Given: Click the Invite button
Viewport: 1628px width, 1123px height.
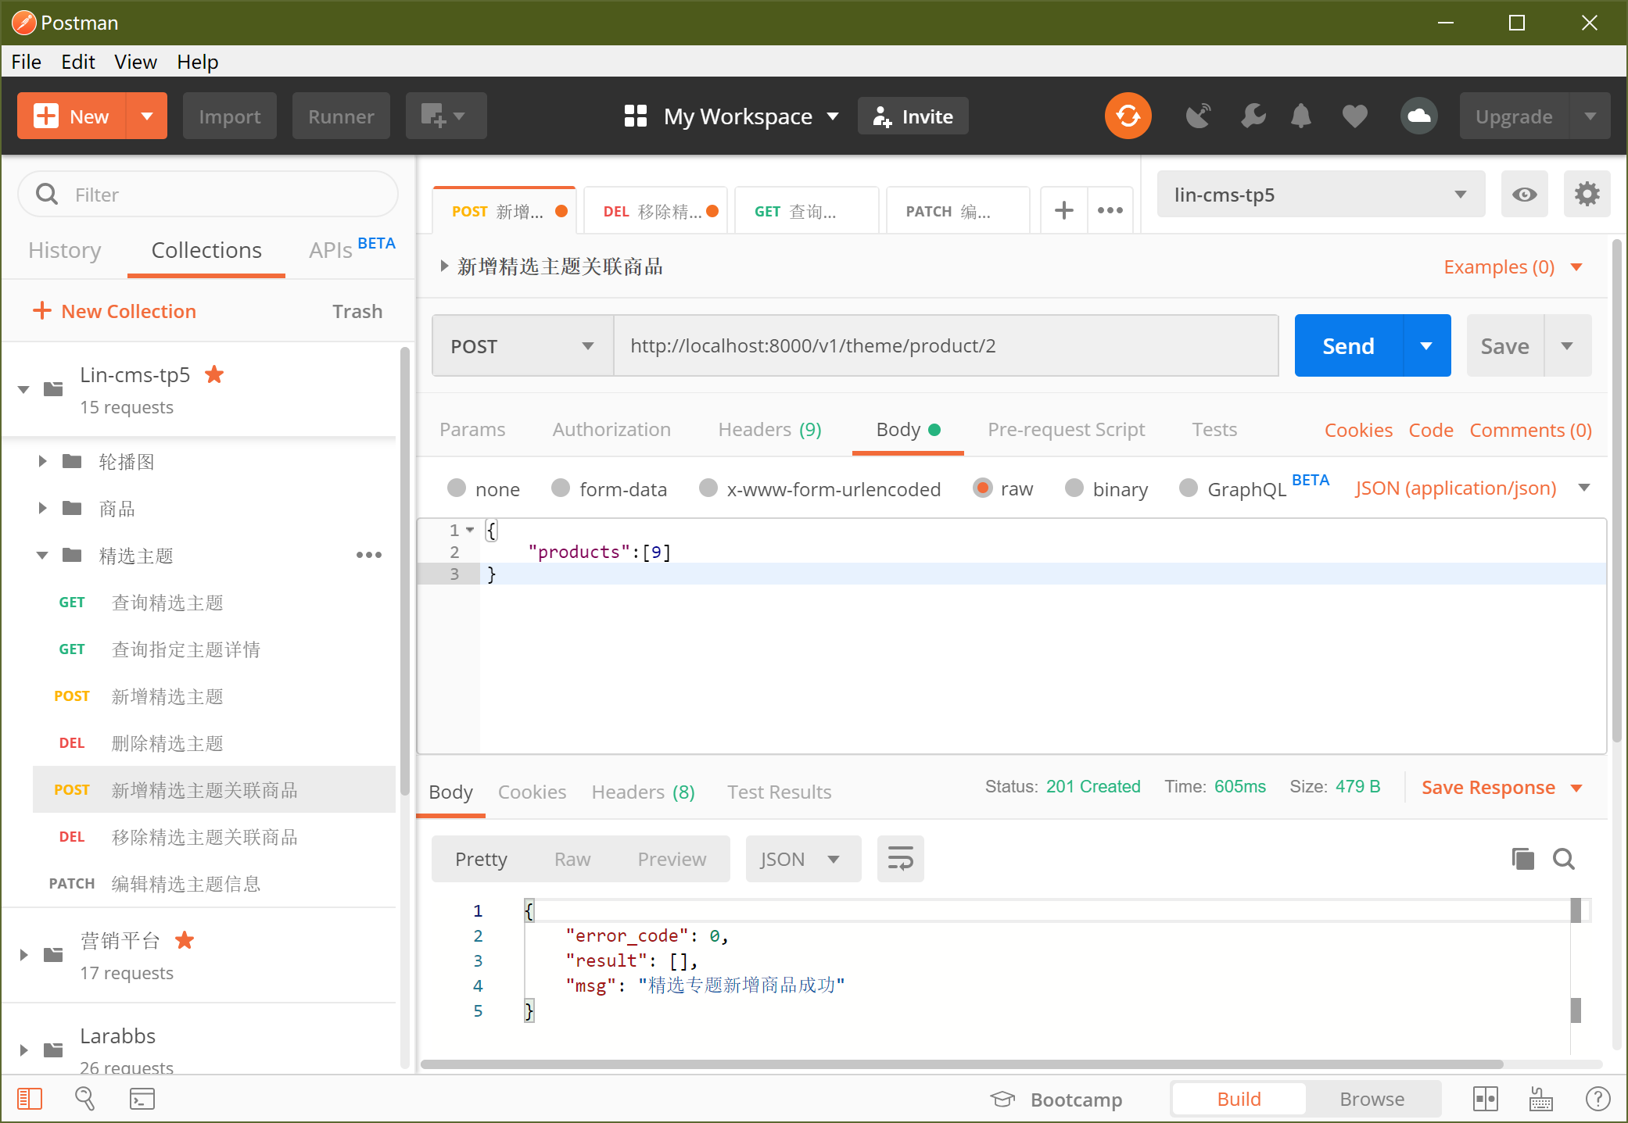Looking at the screenshot, I should click(913, 116).
